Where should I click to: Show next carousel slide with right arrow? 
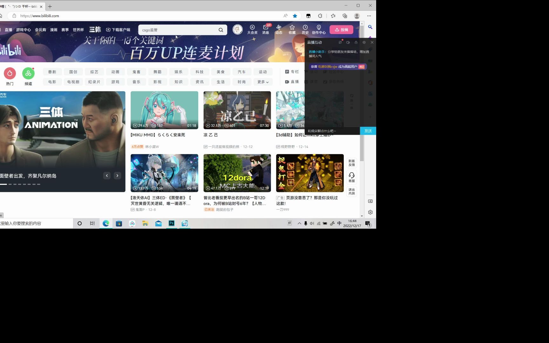click(117, 176)
